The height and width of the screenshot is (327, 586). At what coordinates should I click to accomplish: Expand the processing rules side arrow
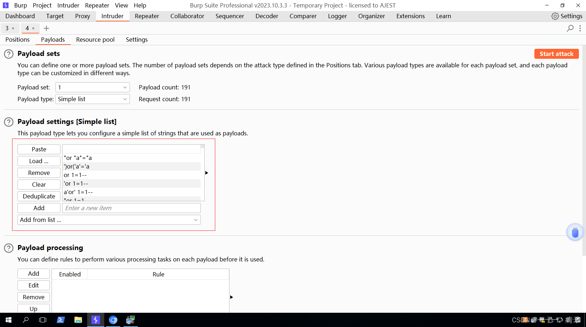click(x=231, y=297)
